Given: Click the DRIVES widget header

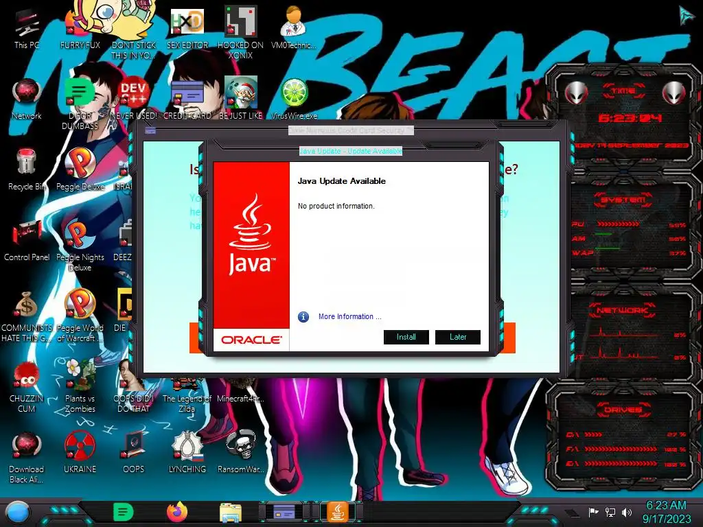Looking at the screenshot, I should pos(623,410).
